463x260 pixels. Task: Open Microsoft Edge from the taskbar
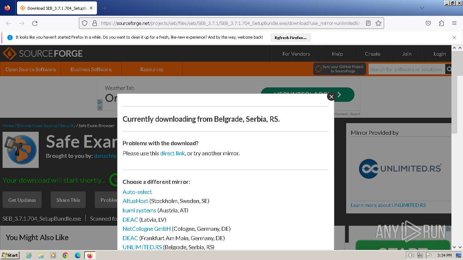tap(78, 255)
